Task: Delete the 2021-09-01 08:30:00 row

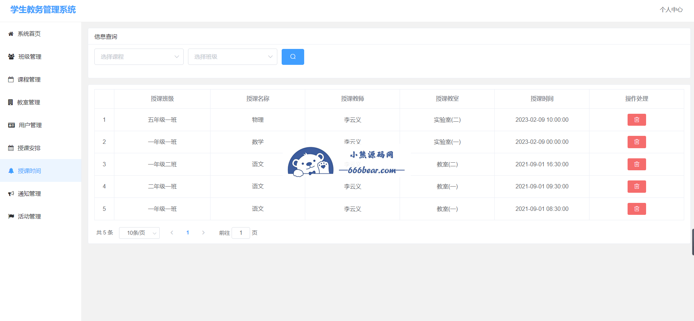Action: tap(637, 209)
